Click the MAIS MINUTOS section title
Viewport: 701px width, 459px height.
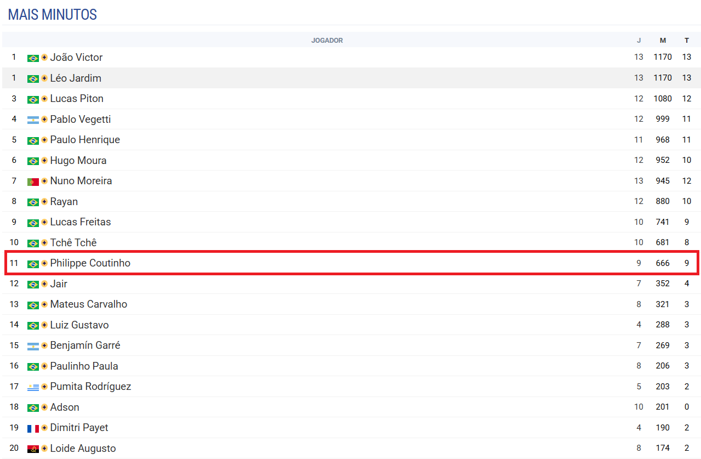coord(53,15)
